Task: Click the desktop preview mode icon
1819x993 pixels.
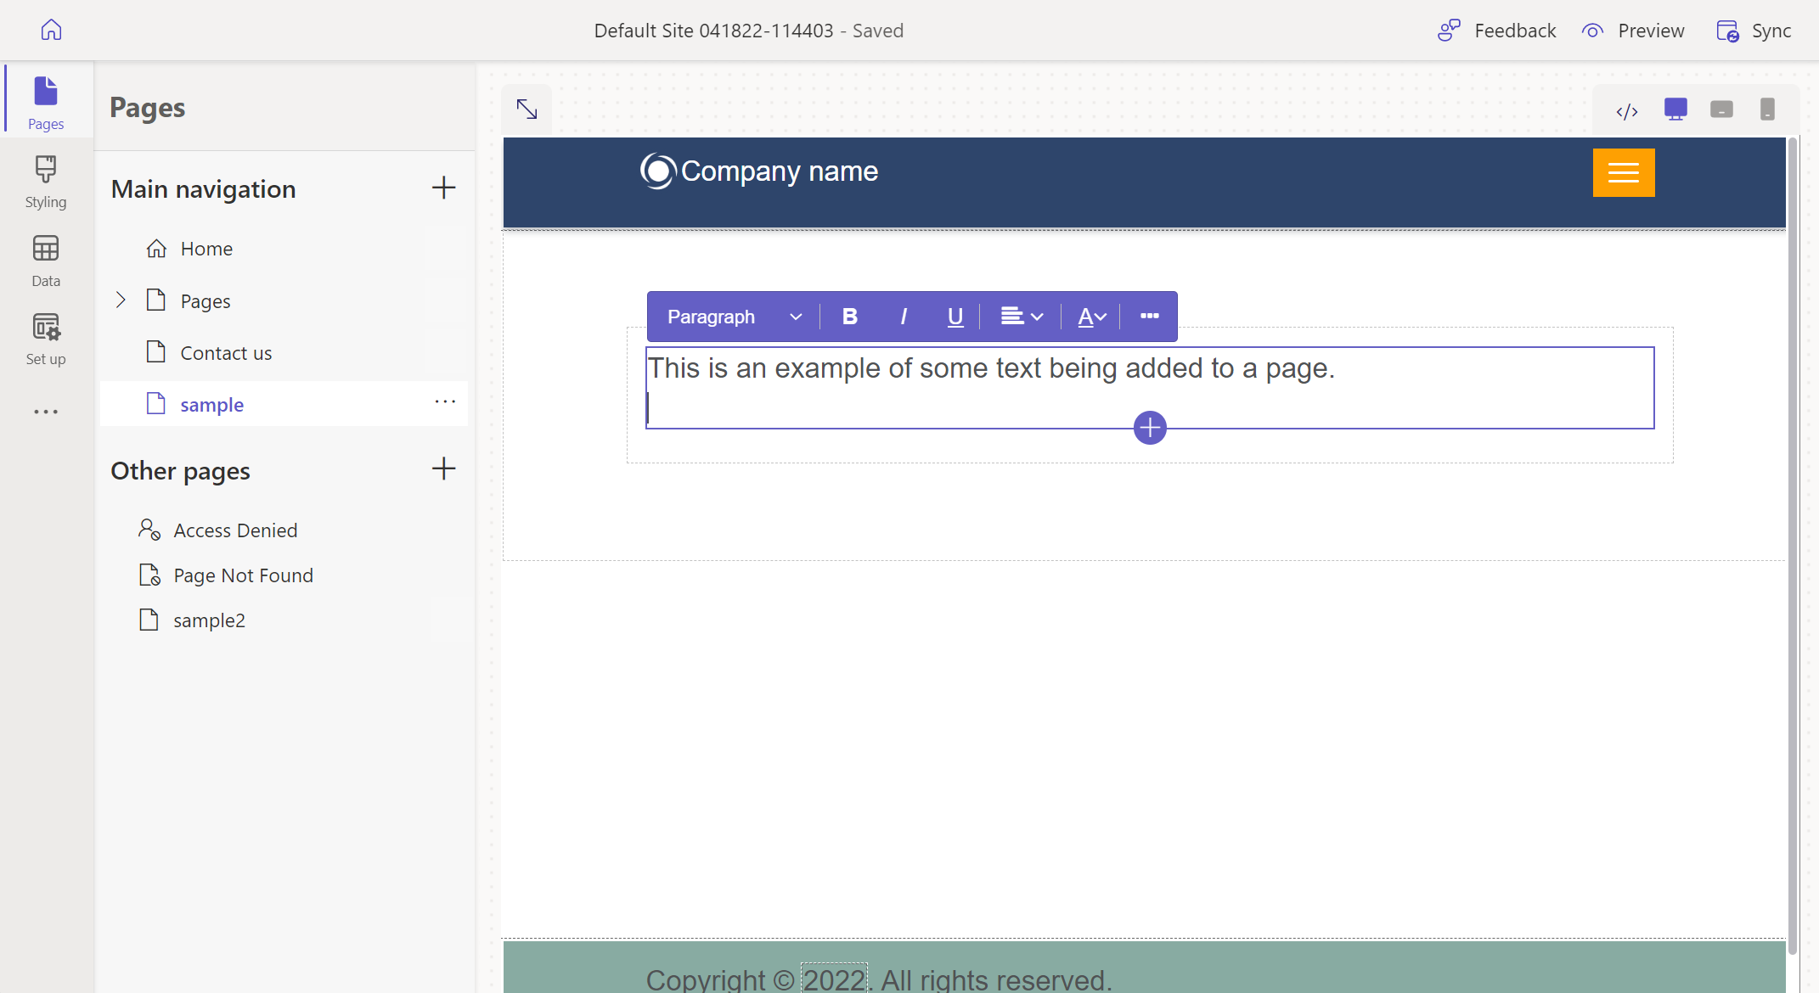Action: [1675, 109]
